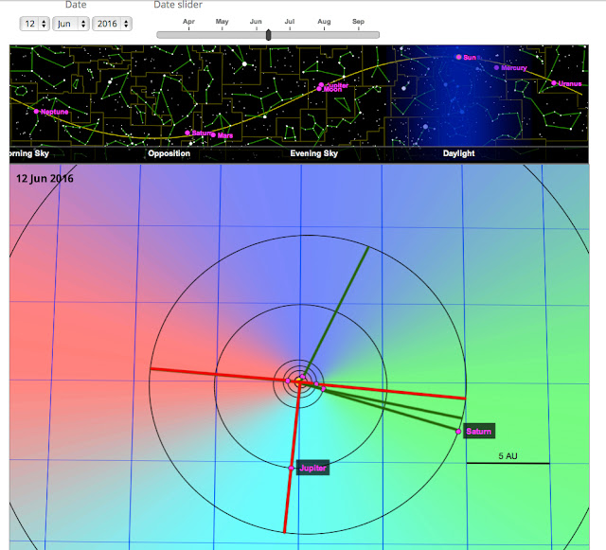
Task: Click the Neptune marker in the sky strip
Action: pyautogui.click(x=36, y=112)
